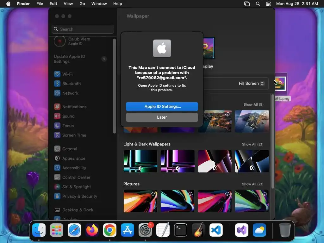The height and width of the screenshot is (243, 324).
Task: Open Terminal from the Dock
Action: coord(181,230)
